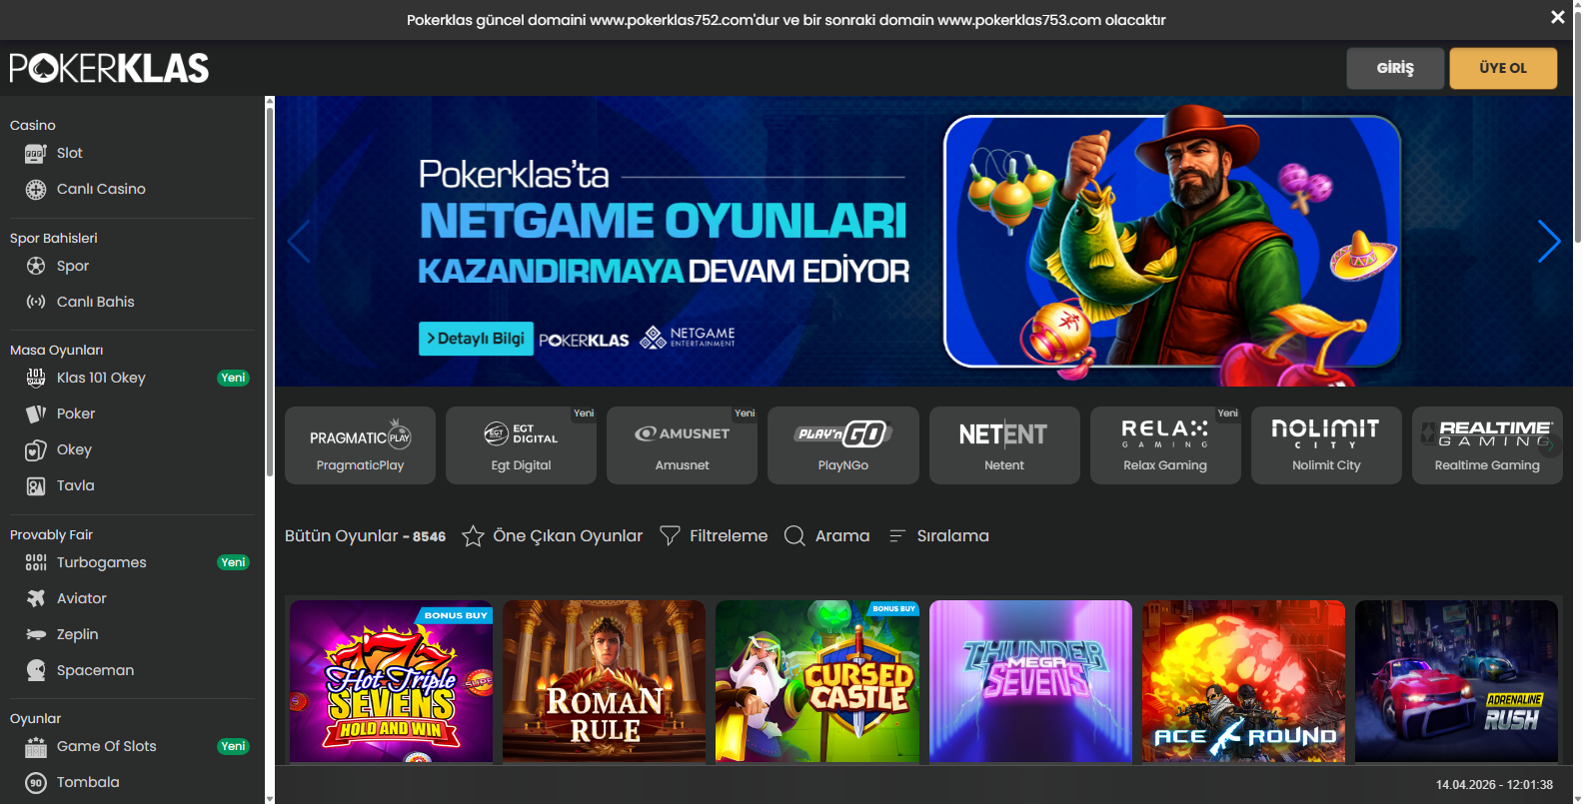Show previous banner slide
This screenshot has height=804, width=1583.
pos(299,241)
